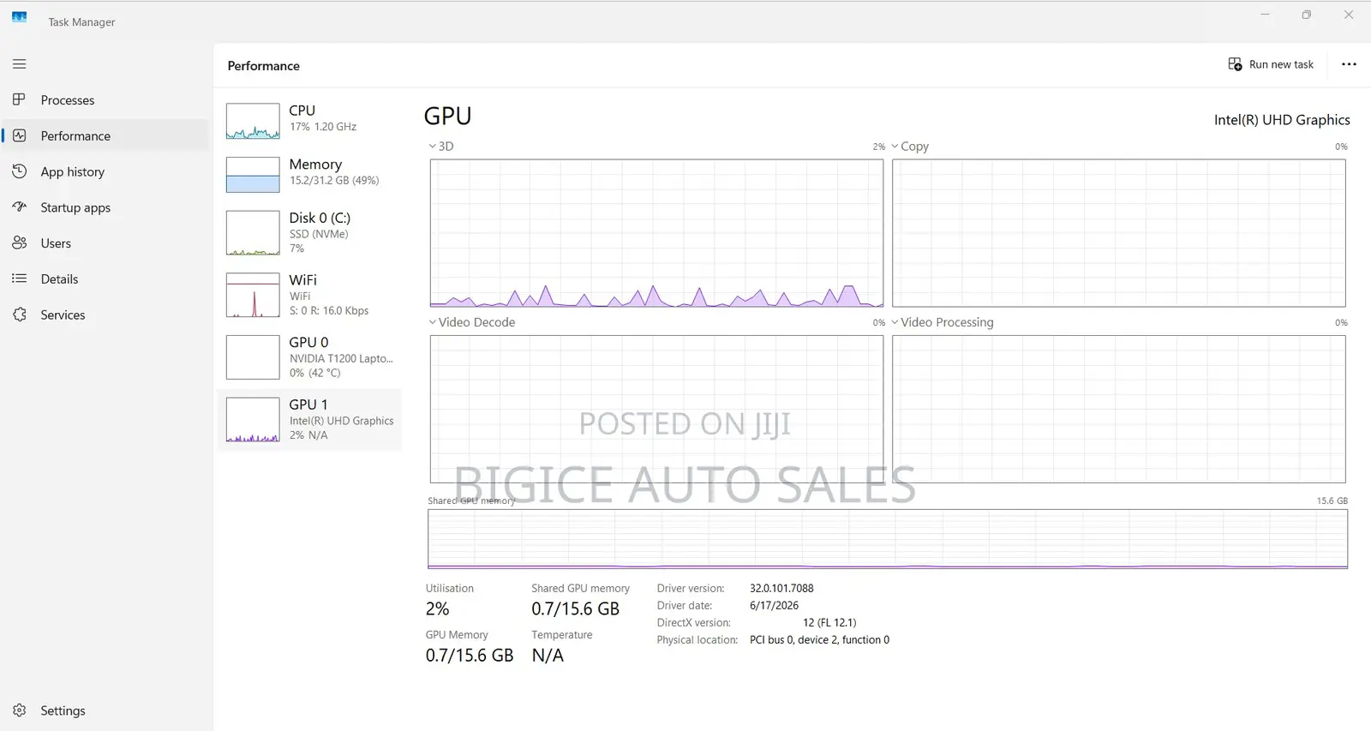Expand the 3D engine dropdown chevron

433,147
